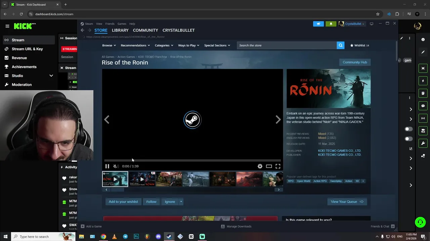430x241 pixels.
Task: Open Discord from the Windows taskbar
Action: tap(158, 237)
